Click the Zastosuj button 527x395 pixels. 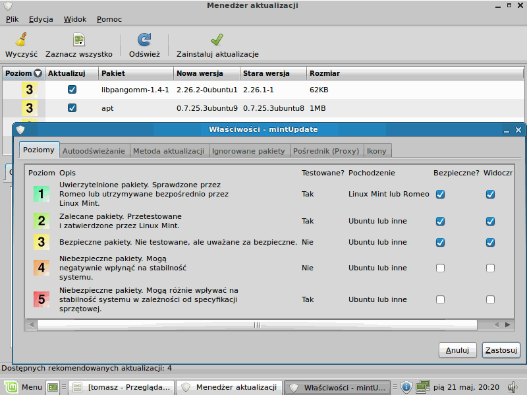pyautogui.click(x=501, y=350)
